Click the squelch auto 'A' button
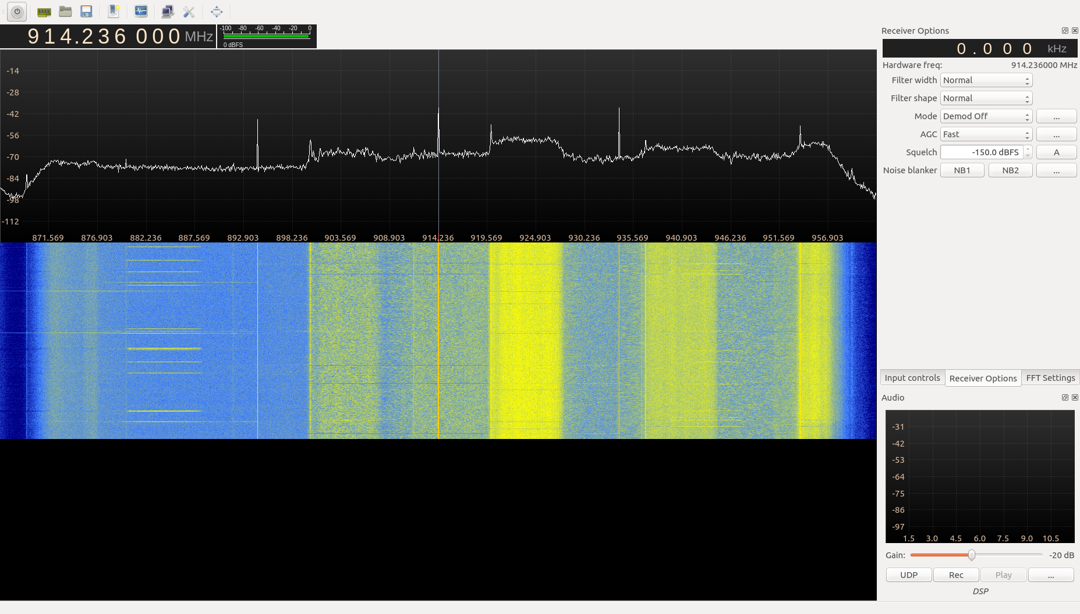 1056,152
